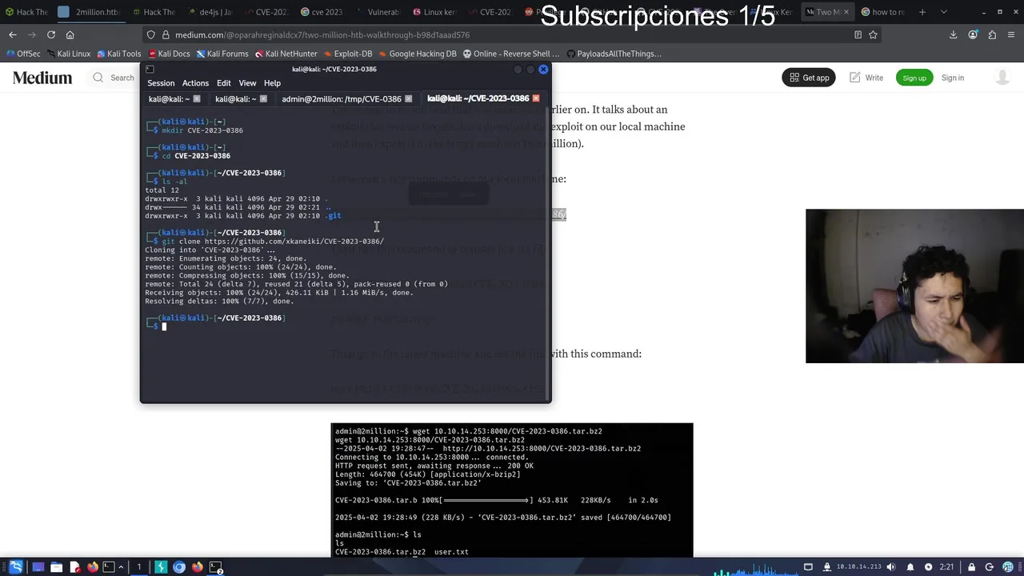
Task: Click the green Sign up button
Action: click(914, 78)
